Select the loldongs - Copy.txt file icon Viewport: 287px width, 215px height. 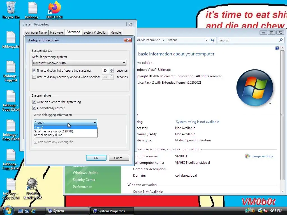pos(11,71)
